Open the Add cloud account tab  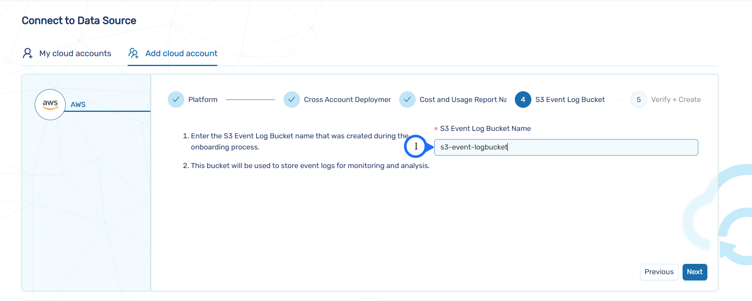pos(181,53)
